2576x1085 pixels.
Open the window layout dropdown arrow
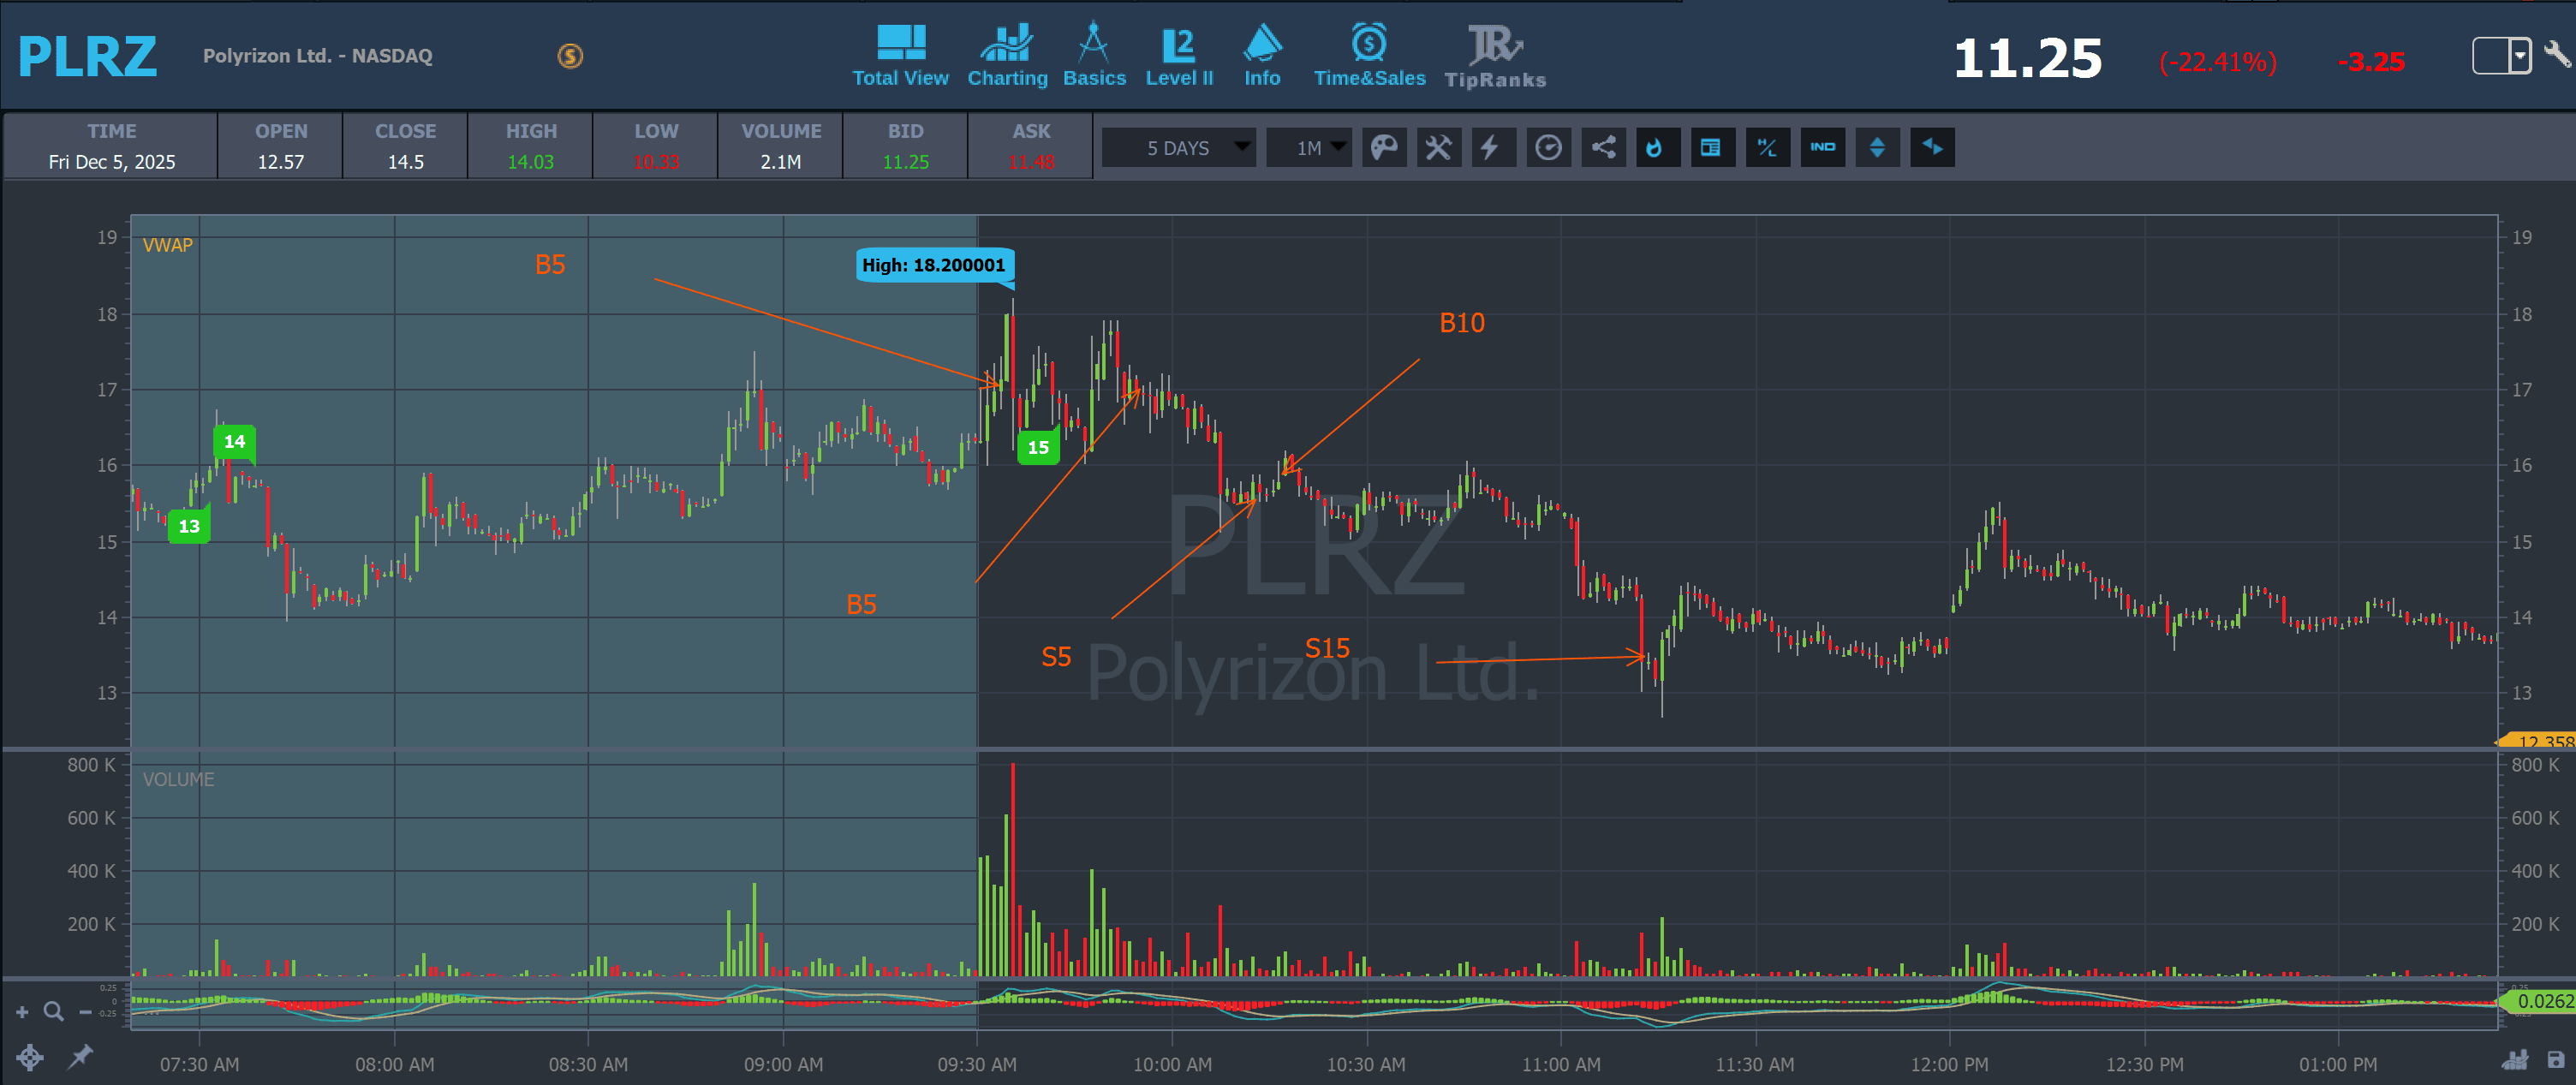click(x=2519, y=55)
